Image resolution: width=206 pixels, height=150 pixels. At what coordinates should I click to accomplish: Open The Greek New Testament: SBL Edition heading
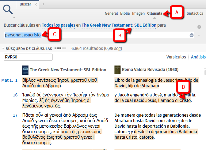point(68,70)
